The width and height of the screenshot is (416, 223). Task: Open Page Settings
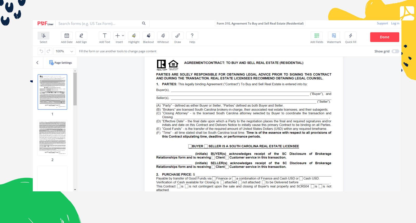tap(61, 62)
